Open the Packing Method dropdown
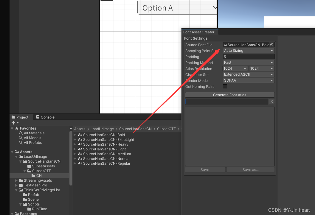315x215 pixels. [249, 63]
